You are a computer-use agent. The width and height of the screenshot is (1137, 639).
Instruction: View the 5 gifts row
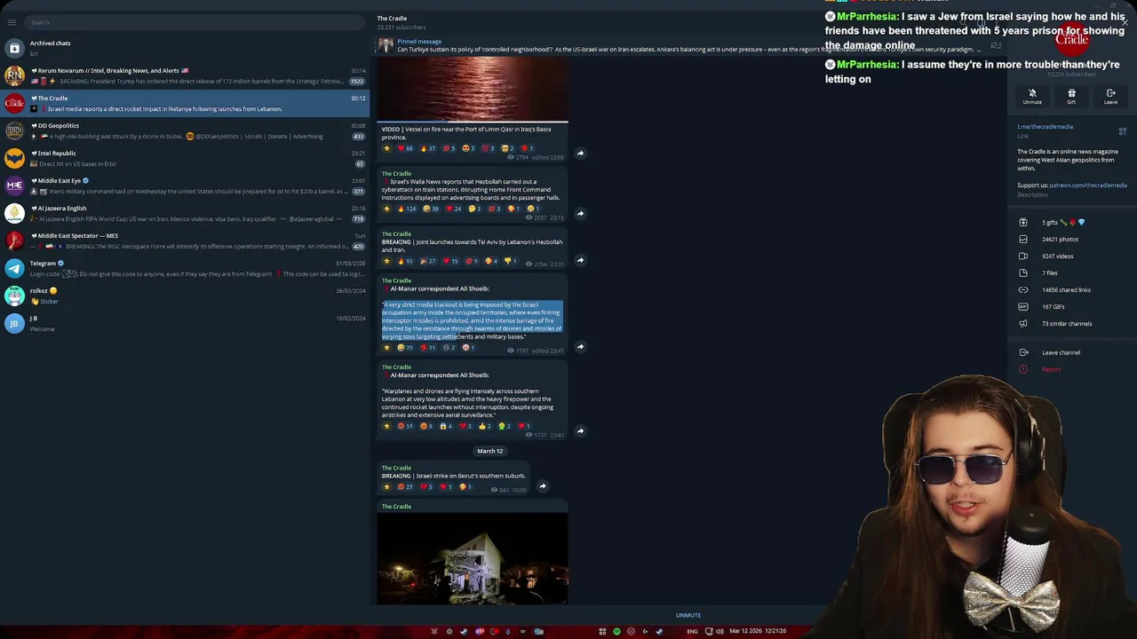click(1072, 223)
